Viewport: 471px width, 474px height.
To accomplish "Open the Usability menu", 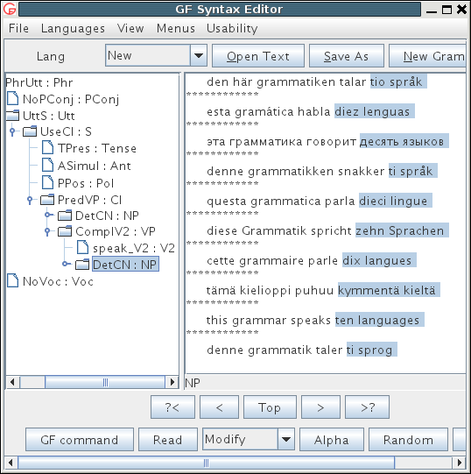I will [232, 28].
